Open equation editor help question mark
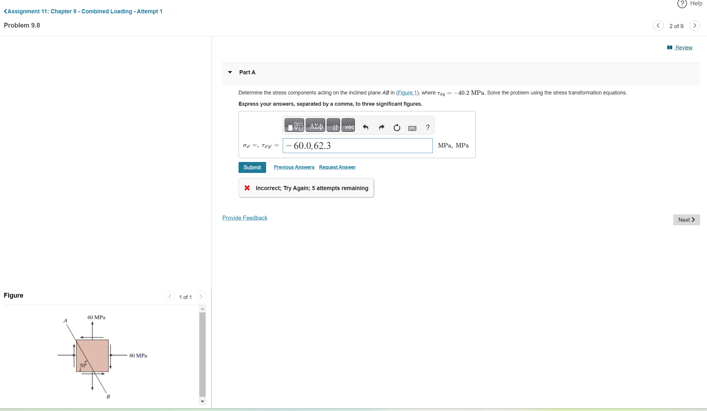Viewport: 707px width, 411px height. [428, 127]
